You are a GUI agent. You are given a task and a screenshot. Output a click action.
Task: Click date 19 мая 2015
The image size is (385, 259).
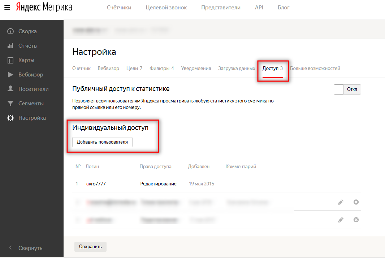201,184
